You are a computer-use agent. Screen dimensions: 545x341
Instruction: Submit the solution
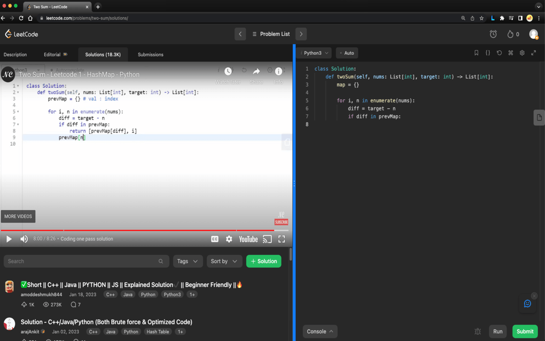coord(525,331)
